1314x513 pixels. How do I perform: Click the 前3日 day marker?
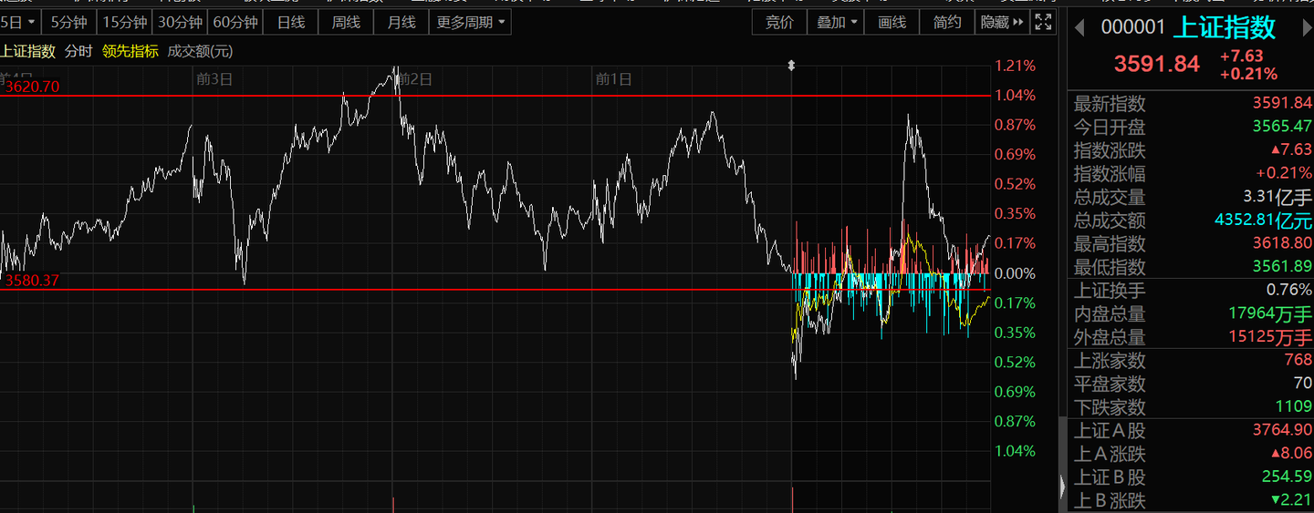click(214, 79)
